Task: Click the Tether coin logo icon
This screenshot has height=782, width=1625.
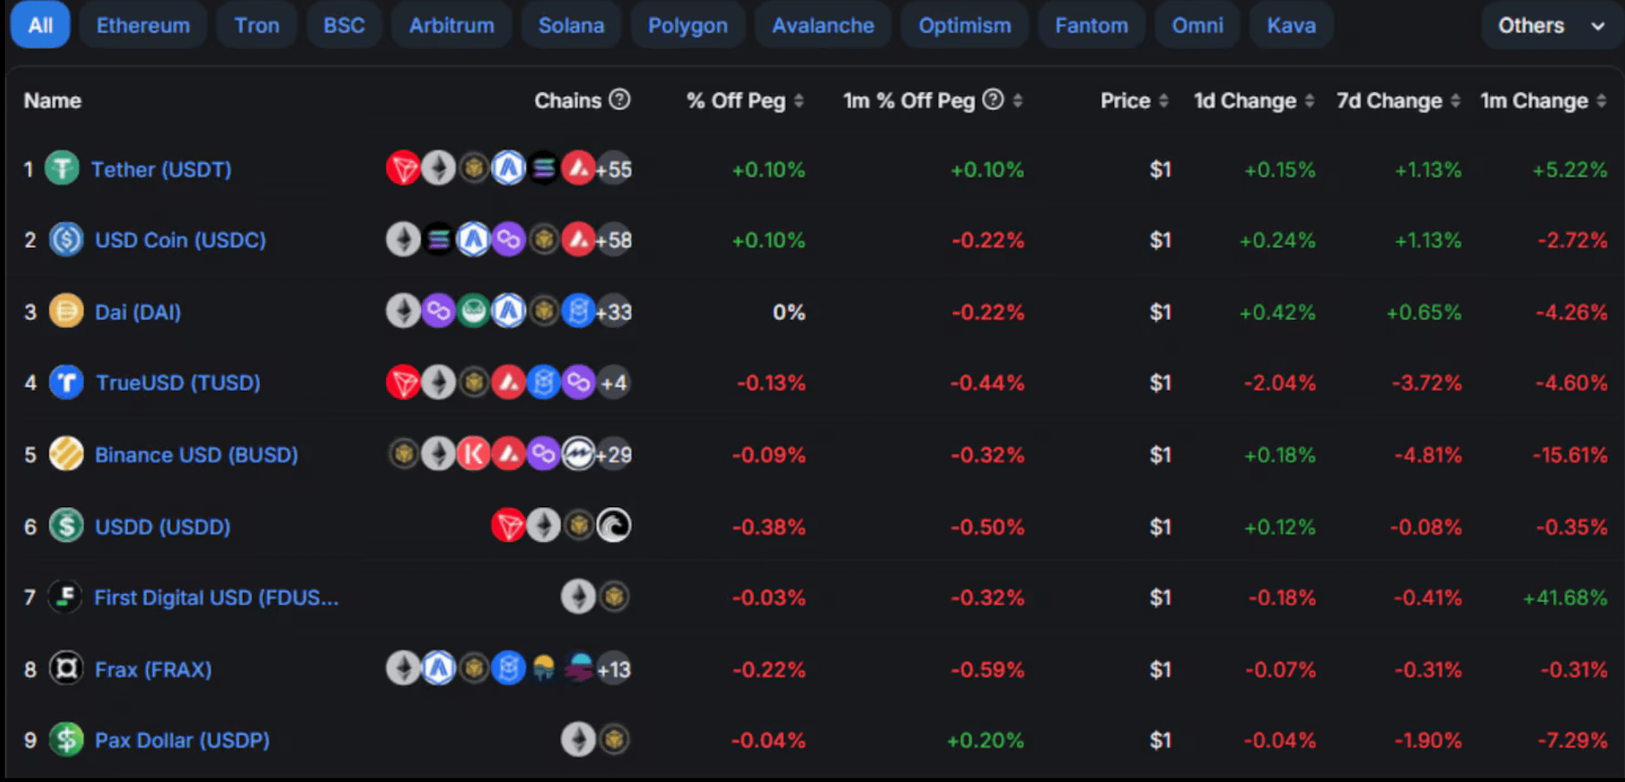Action: [x=62, y=169]
